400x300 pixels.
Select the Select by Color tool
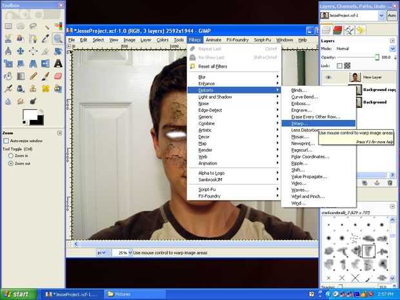[58, 26]
